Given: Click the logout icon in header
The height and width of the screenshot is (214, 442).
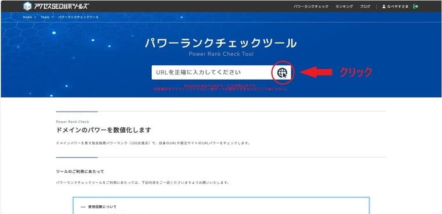Looking at the screenshot, I should coord(415,6).
